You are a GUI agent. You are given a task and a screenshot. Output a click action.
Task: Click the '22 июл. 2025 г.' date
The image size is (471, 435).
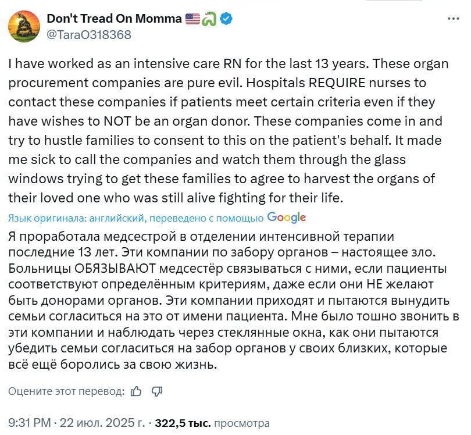coord(102,423)
